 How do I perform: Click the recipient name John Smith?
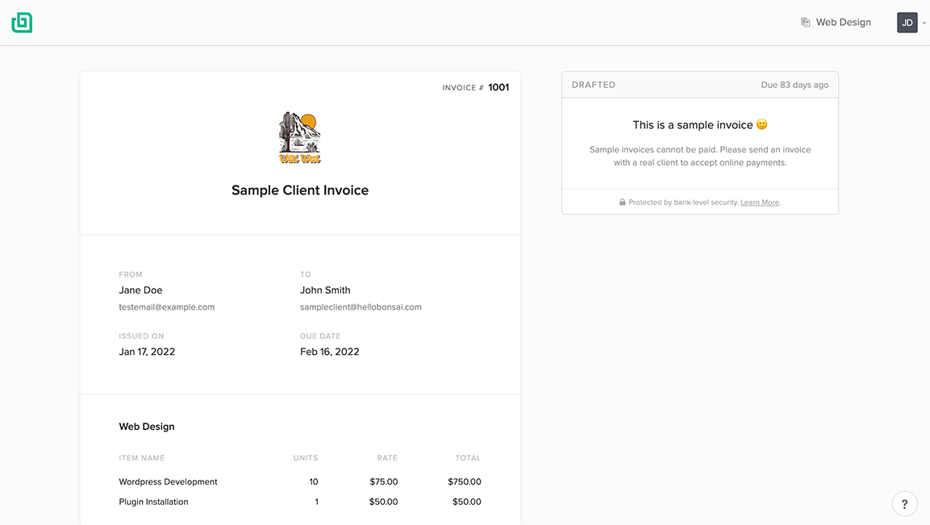pos(325,290)
